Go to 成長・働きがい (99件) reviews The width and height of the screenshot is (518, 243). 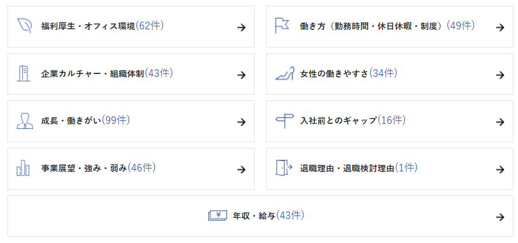(x=85, y=121)
